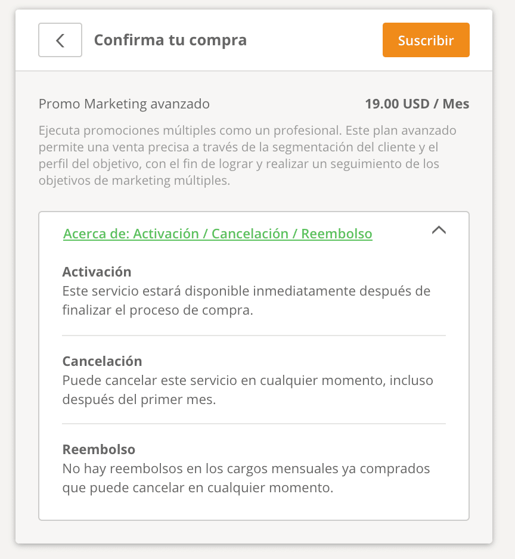The image size is (515, 559).
Task: Select the Promo Marketing avanzado plan name
Action: tap(124, 104)
